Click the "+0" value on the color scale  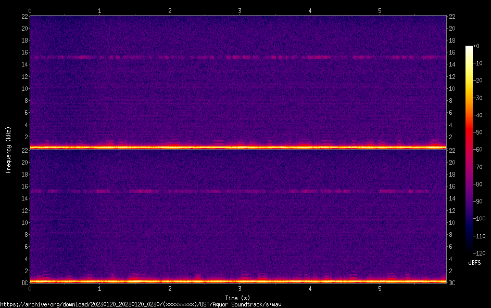pos(476,46)
